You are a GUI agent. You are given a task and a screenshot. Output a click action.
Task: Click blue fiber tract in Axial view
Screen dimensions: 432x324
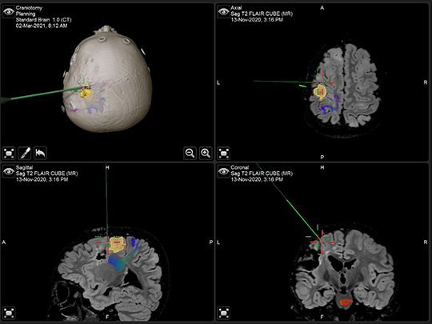(330, 106)
